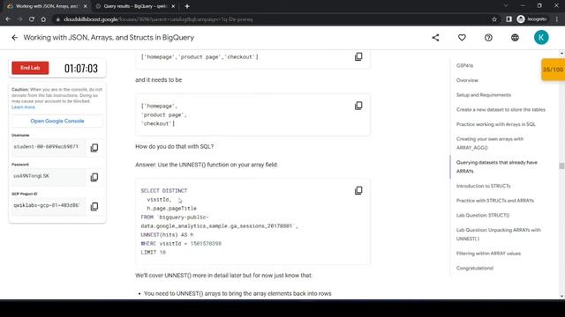Favorite the lab with heart icon
Viewport: 565px width, 317px height.
(462, 37)
